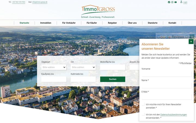
Task: Open the Immobilien menu
Action: click(46, 23)
